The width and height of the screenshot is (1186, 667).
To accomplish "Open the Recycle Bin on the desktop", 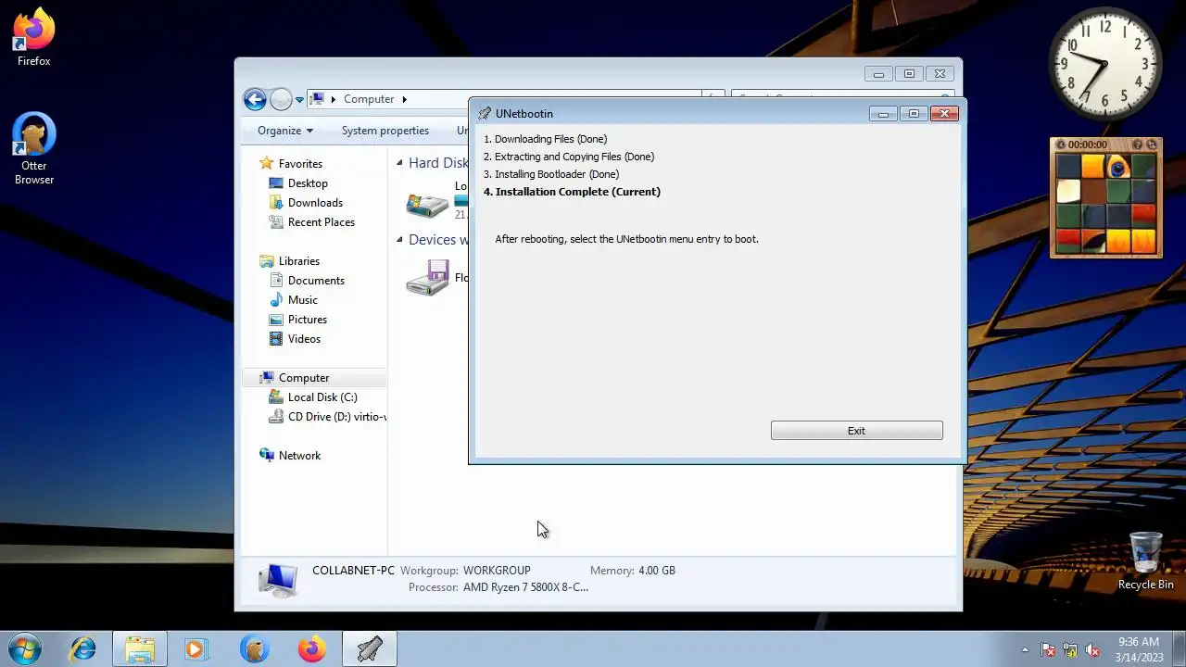I will pyautogui.click(x=1145, y=560).
